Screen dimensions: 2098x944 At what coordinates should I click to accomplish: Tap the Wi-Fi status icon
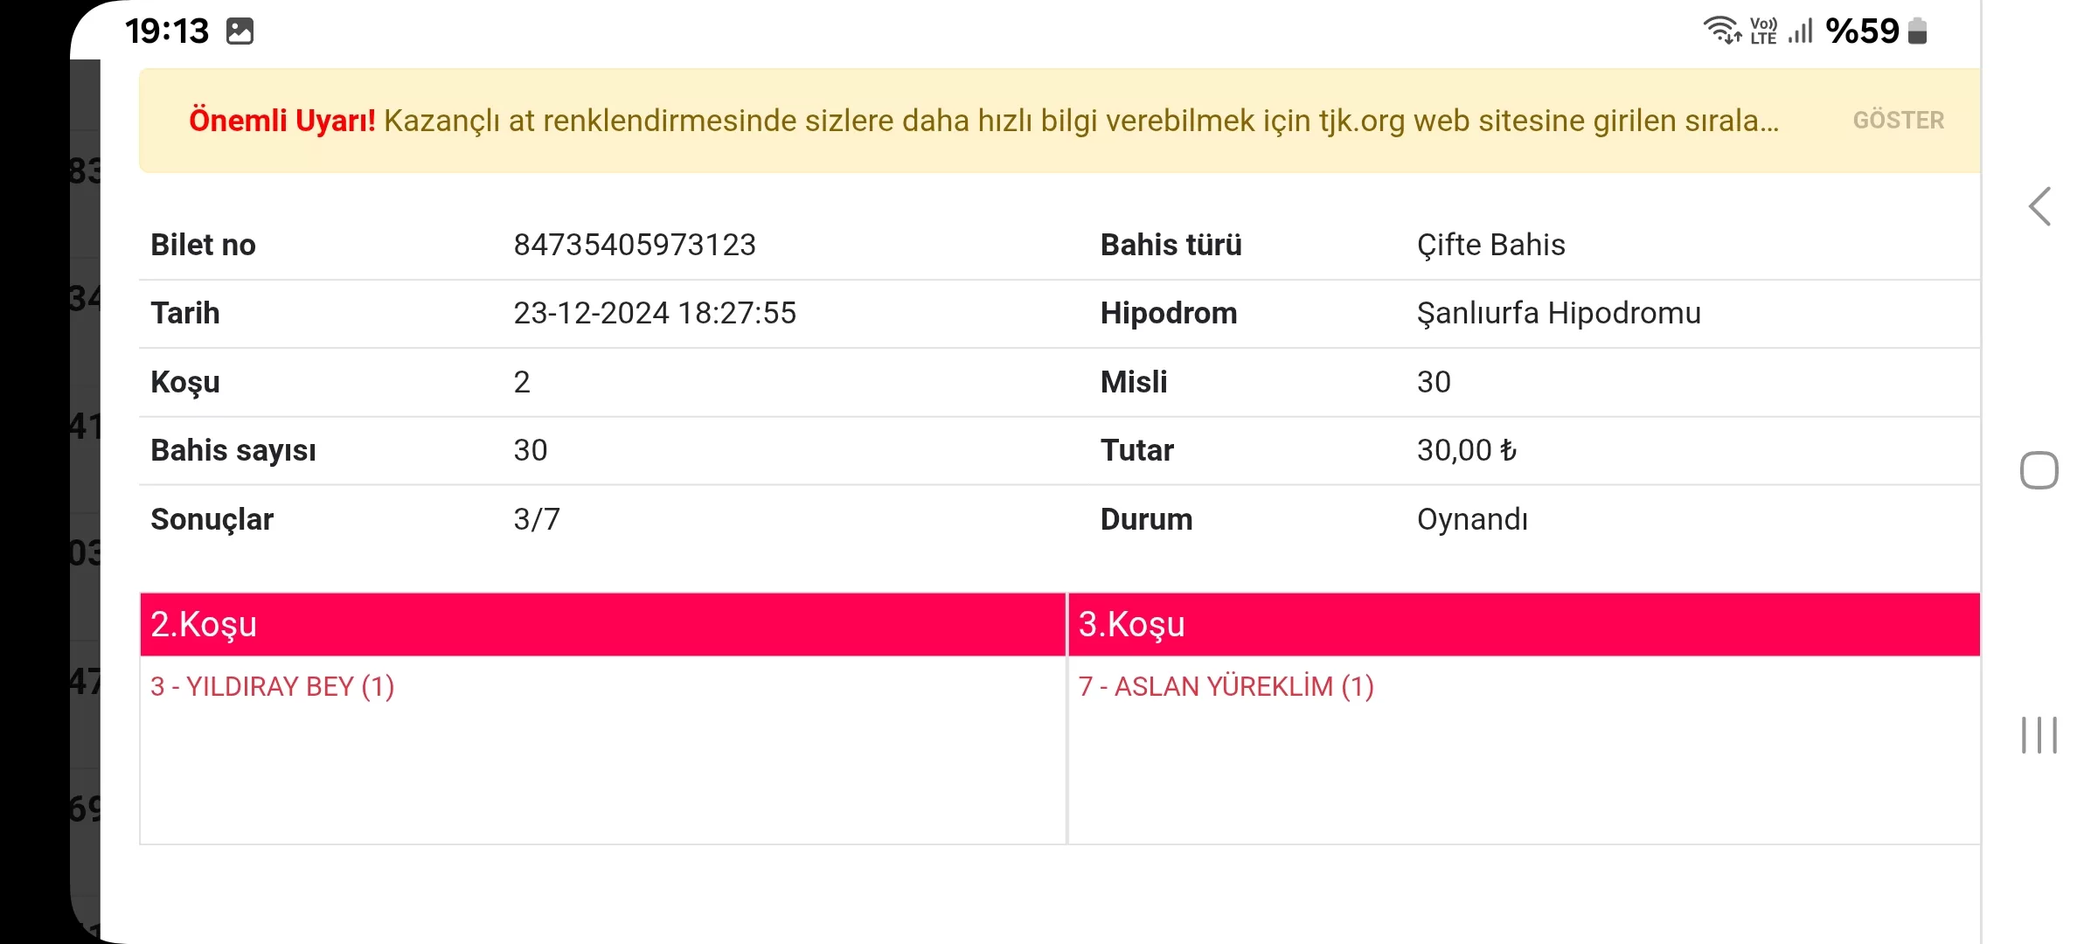click(1721, 30)
